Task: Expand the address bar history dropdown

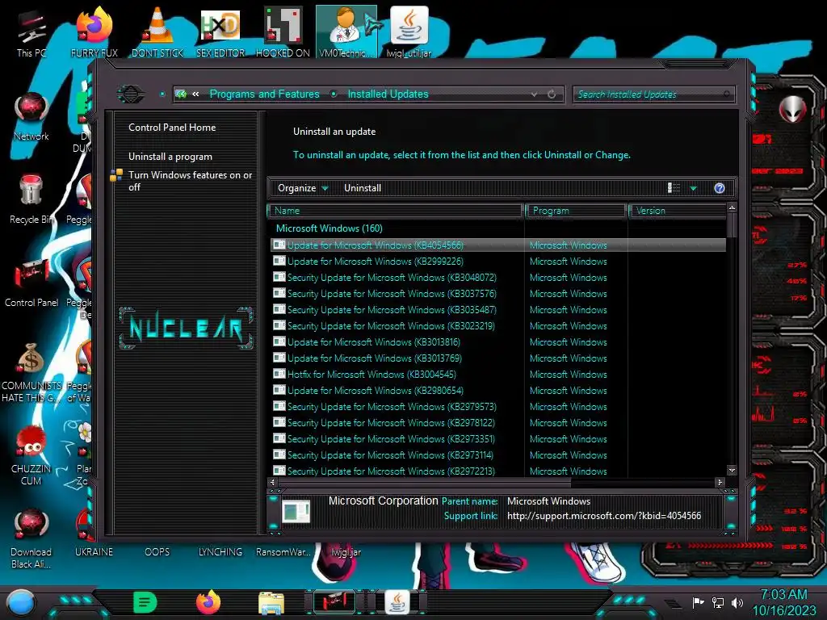Action: click(x=535, y=94)
